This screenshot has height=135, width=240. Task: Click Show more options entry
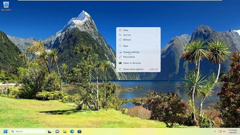tap(138, 69)
